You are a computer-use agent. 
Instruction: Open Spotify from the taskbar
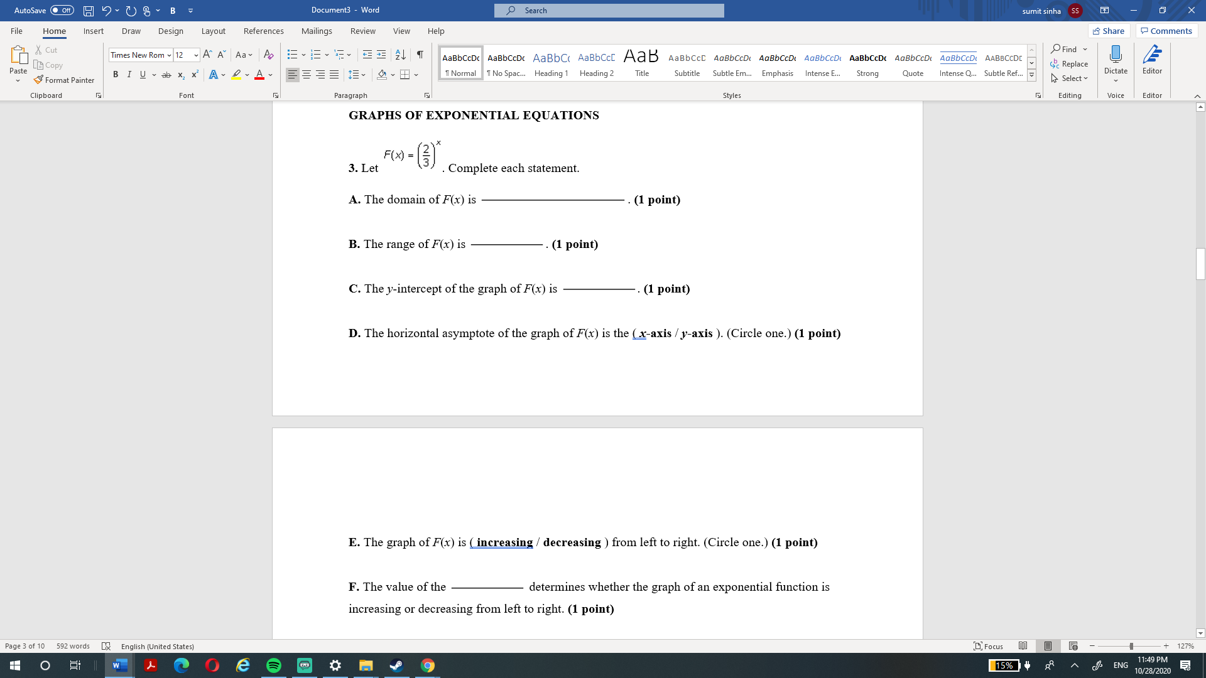pos(274,665)
